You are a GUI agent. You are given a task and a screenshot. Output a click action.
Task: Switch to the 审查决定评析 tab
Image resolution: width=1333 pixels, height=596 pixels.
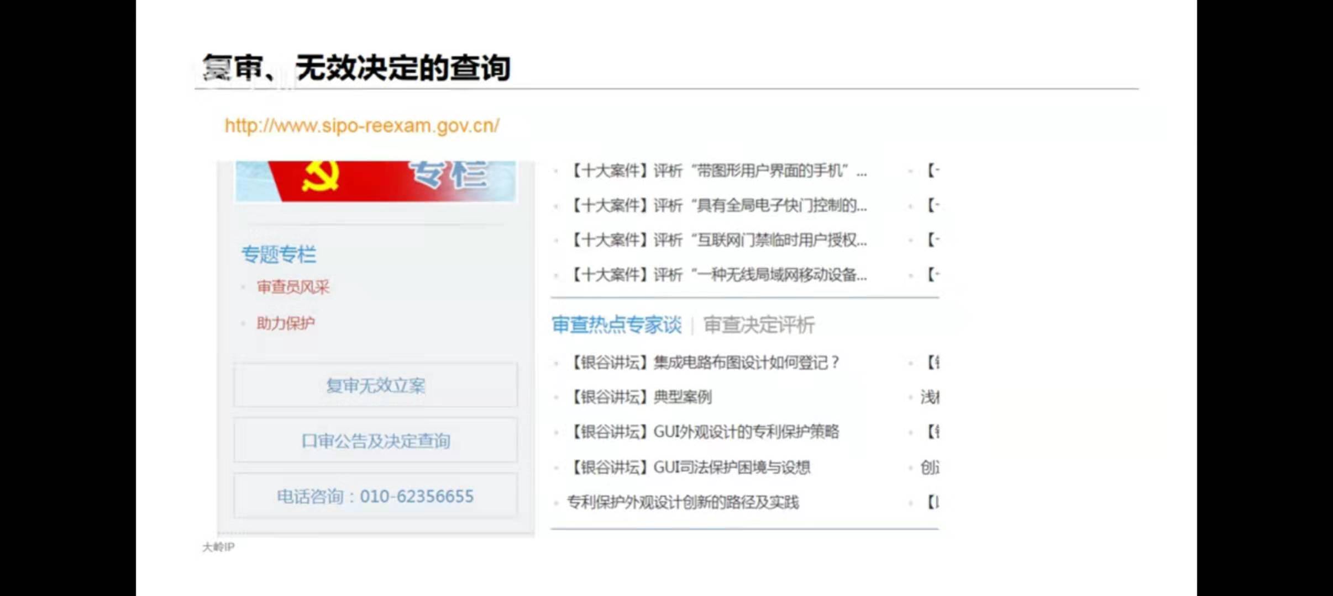759,325
